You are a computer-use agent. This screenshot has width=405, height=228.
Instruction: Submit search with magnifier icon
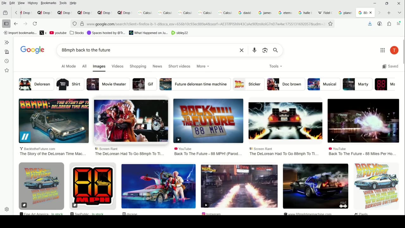pos(275,50)
